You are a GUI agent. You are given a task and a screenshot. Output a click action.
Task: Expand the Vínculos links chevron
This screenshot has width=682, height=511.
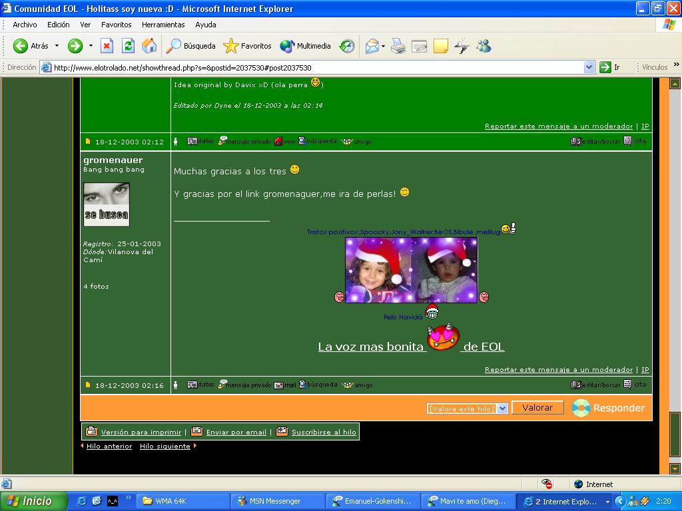pyautogui.click(x=677, y=65)
